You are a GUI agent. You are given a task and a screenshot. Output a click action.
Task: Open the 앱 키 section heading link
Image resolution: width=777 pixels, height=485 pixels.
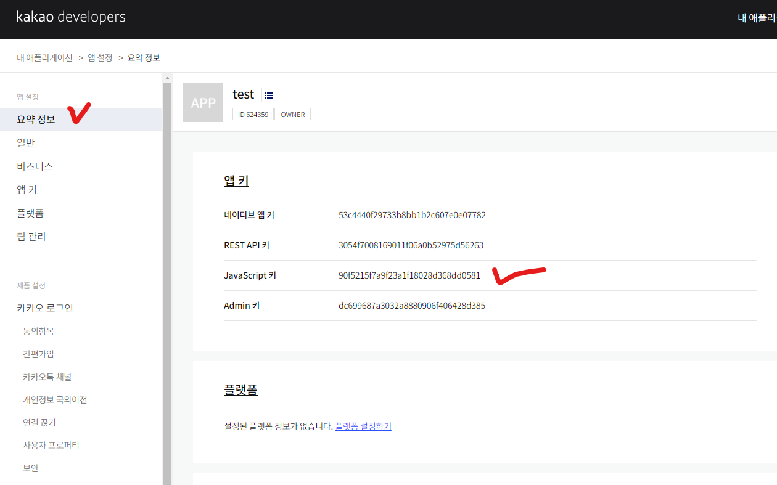click(236, 181)
